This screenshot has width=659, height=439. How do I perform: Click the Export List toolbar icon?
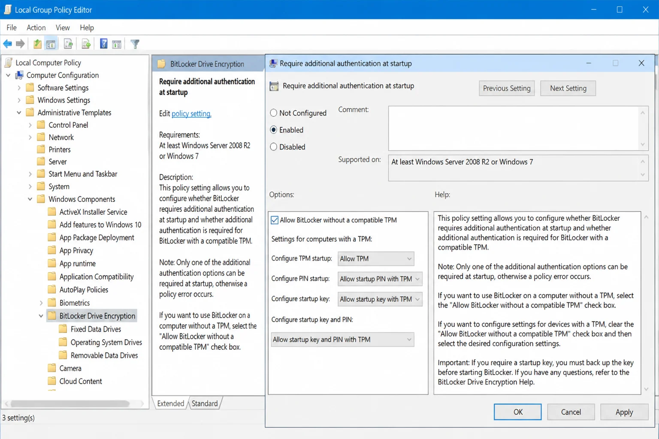pyautogui.click(x=86, y=44)
